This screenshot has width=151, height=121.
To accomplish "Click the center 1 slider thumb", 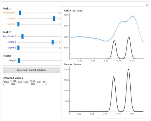I will pyautogui.click(x=54, y=18).
